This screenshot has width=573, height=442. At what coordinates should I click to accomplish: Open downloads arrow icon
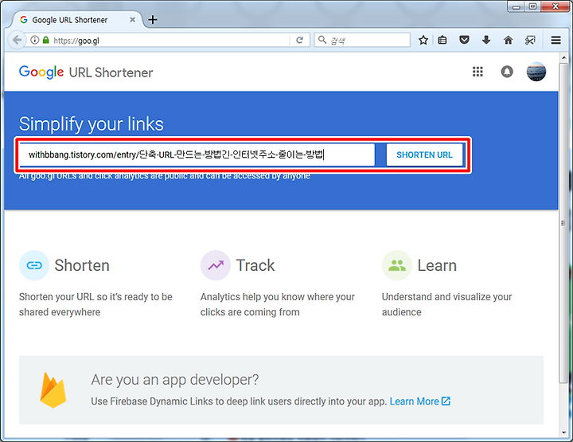486,40
